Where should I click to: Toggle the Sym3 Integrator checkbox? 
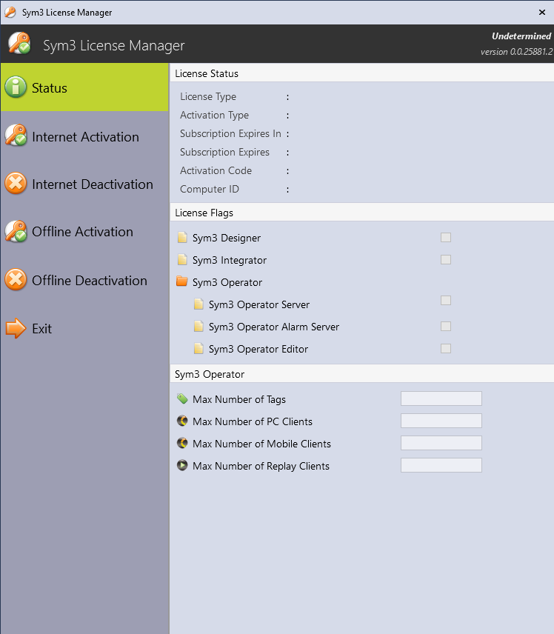[446, 259]
